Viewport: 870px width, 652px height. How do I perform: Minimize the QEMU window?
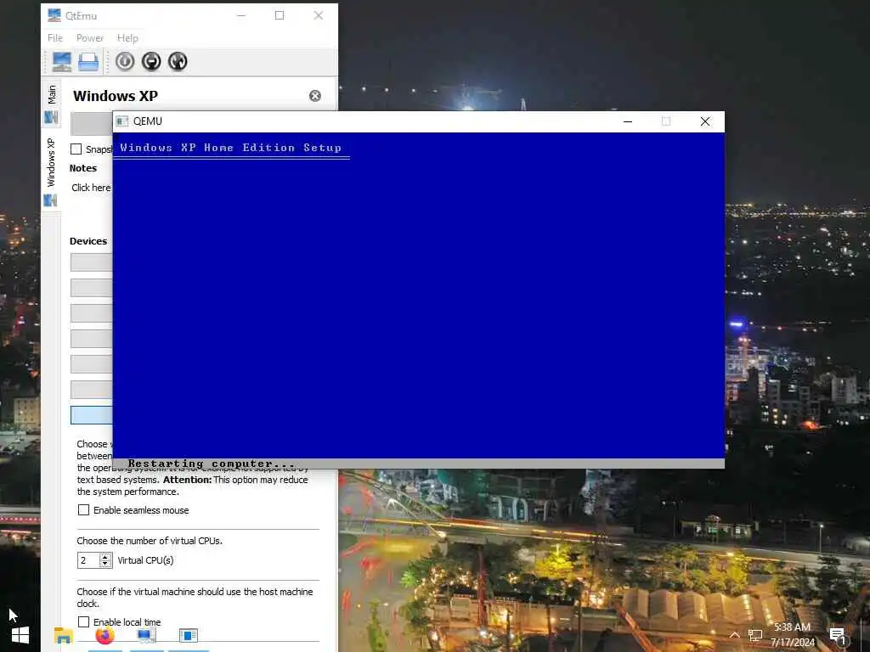[628, 121]
